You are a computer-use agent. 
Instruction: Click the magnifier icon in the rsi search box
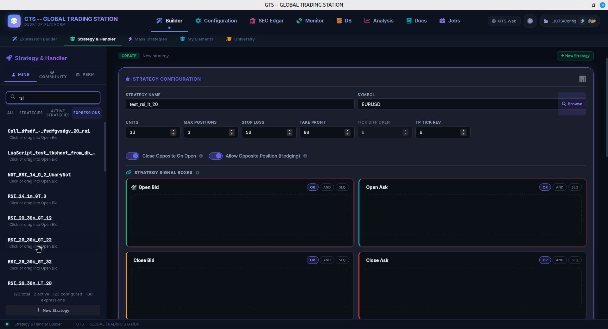13,97
